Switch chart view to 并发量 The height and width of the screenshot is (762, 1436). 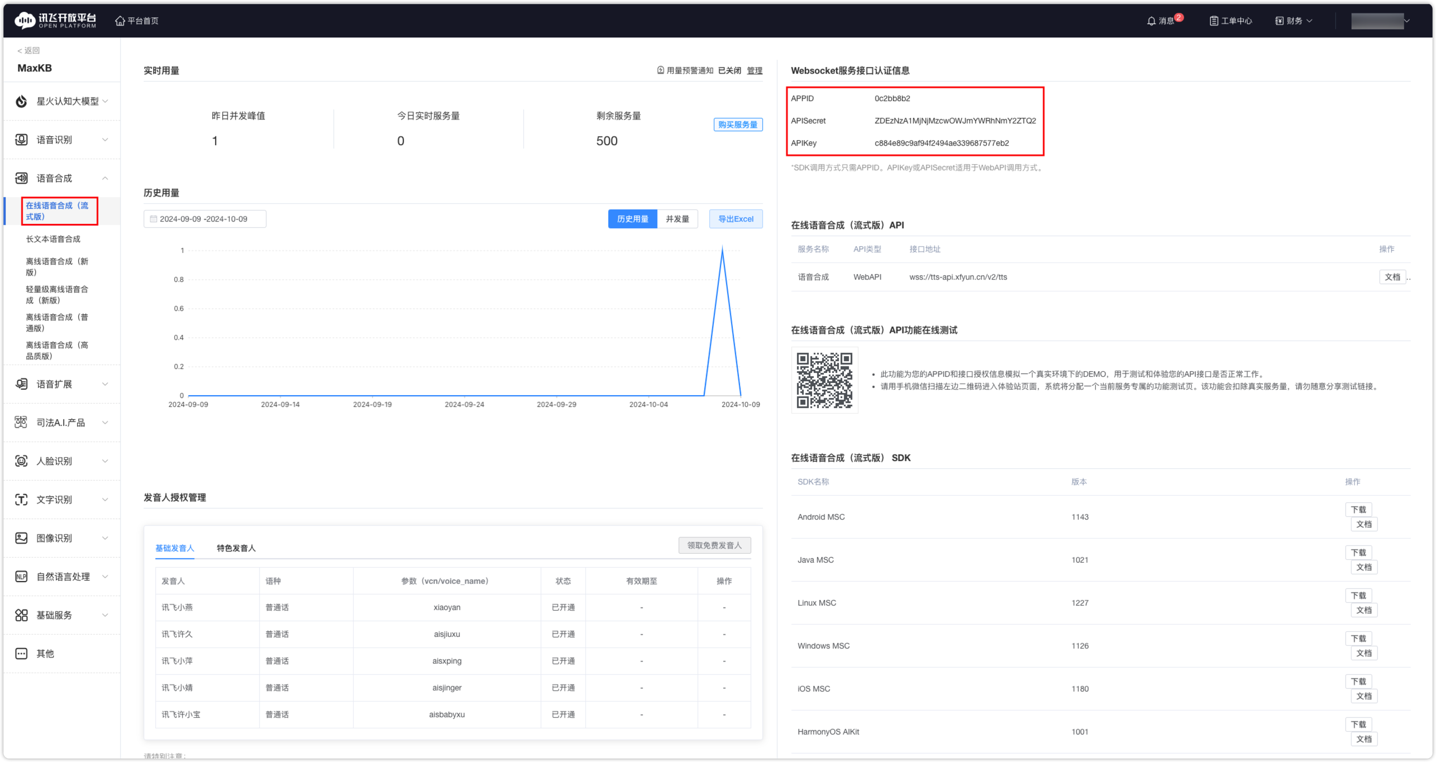677,219
